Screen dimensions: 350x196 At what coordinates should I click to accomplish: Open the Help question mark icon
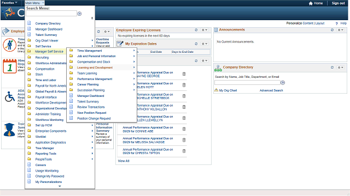tap(337, 23)
